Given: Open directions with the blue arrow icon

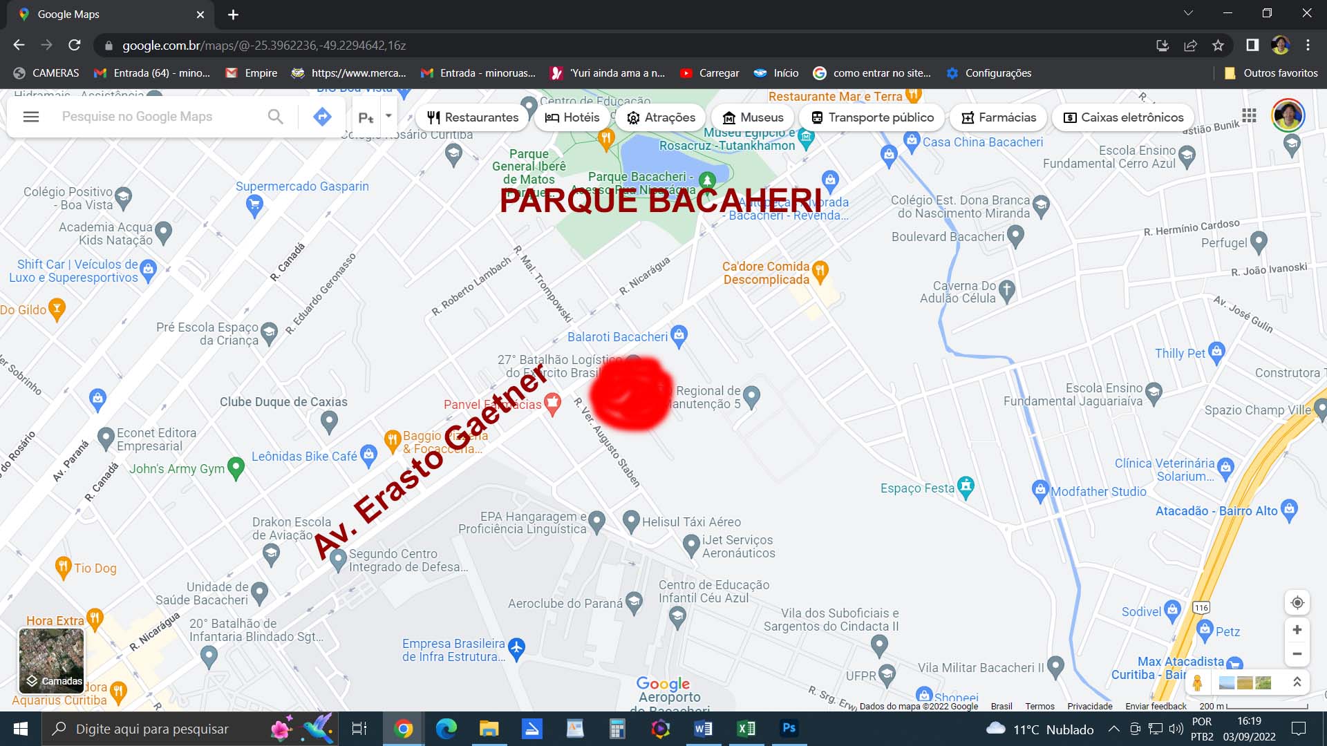Looking at the screenshot, I should (322, 117).
